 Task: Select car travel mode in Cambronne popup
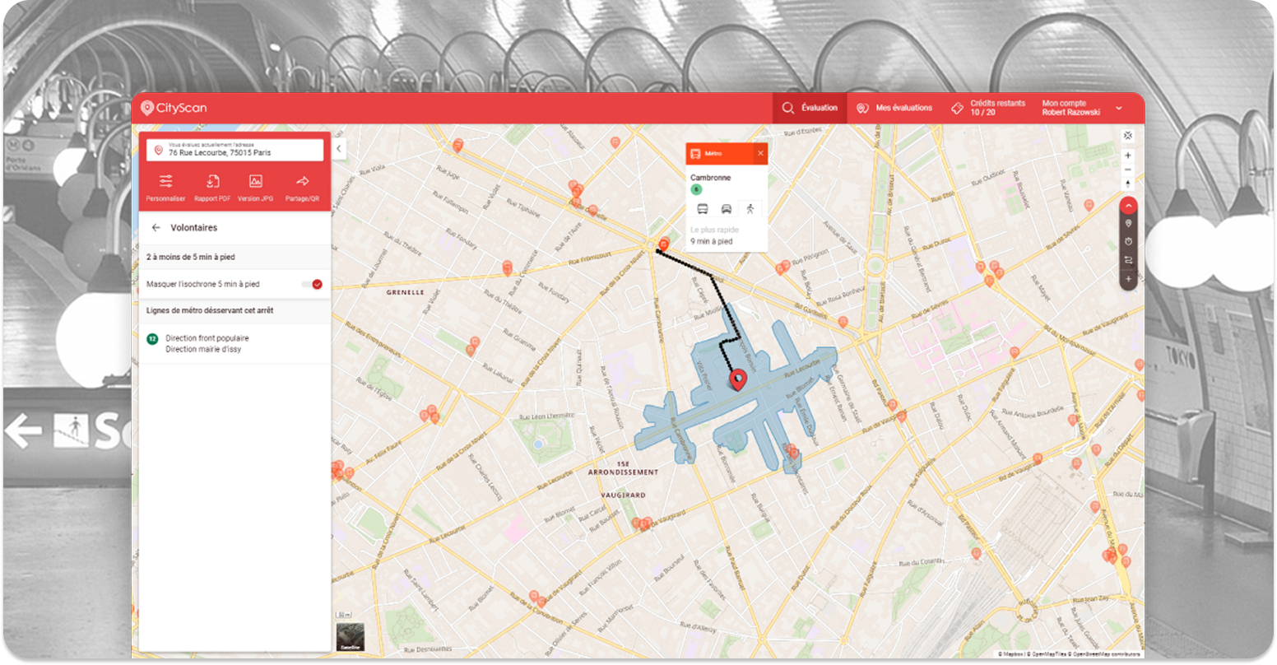(x=727, y=209)
